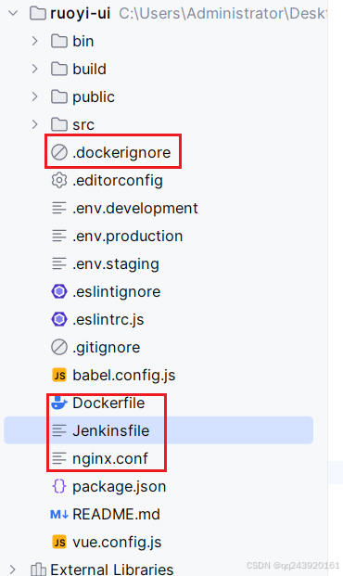Click the Markdown icon beside README.md

pos(59,514)
